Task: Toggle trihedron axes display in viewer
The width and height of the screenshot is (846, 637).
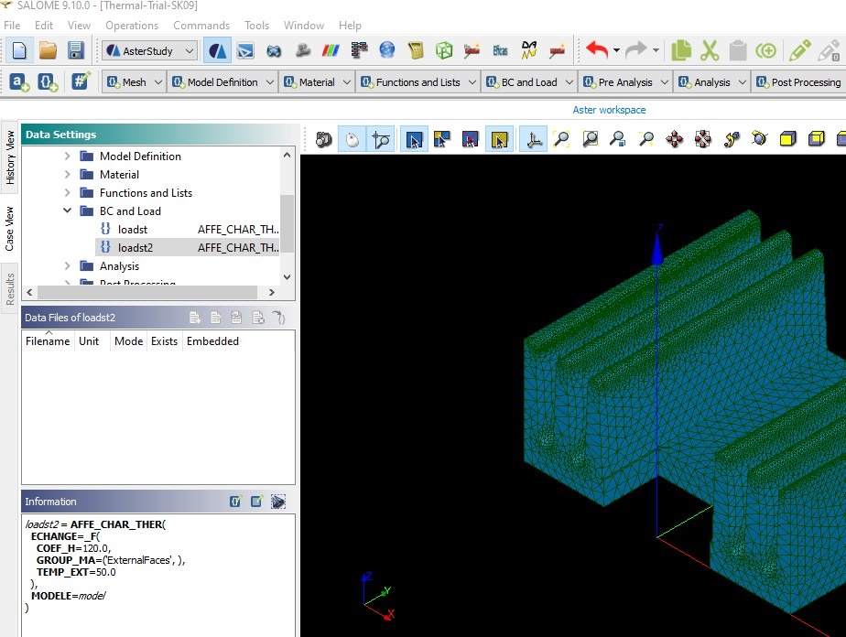Action: [533, 140]
